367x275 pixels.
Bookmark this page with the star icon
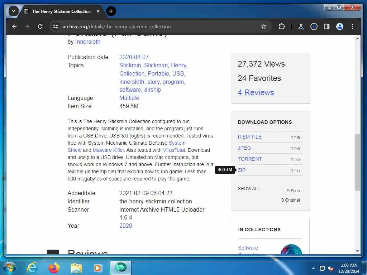coord(264,26)
